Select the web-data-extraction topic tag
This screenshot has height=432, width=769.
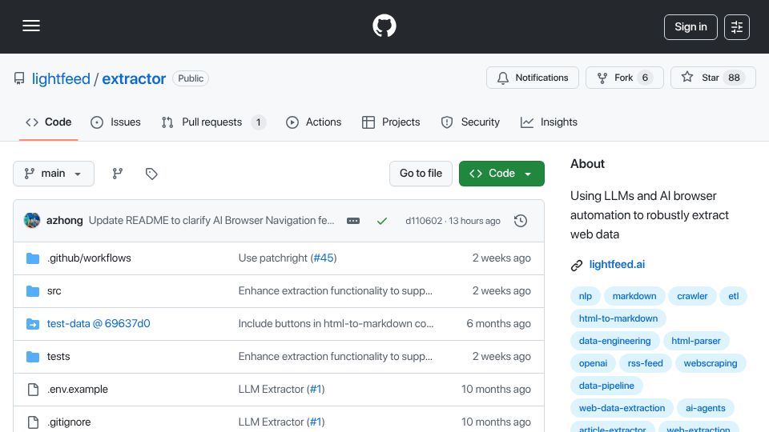(622, 409)
